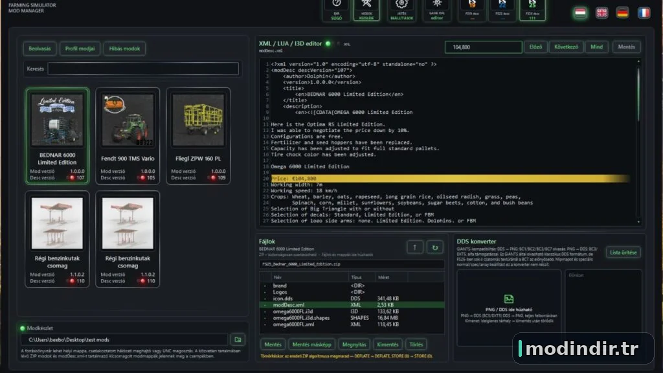This screenshot has height=373, width=663.
Task: Sort files by the Típus column header
Action: click(361, 277)
